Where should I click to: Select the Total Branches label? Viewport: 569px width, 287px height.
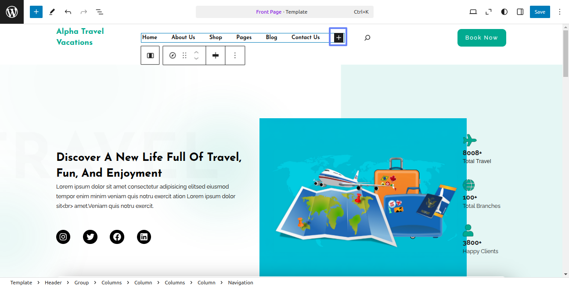[x=482, y=206]
